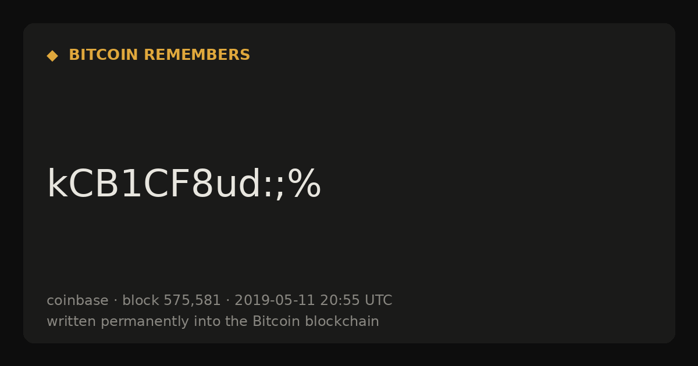Viewport: 698px width, 366px height.
Task: Open the coinbase label in the footer
Action: (x=77, y=300)
